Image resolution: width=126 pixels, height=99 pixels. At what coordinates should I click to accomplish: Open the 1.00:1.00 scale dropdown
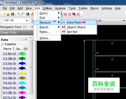coord(27,20)
